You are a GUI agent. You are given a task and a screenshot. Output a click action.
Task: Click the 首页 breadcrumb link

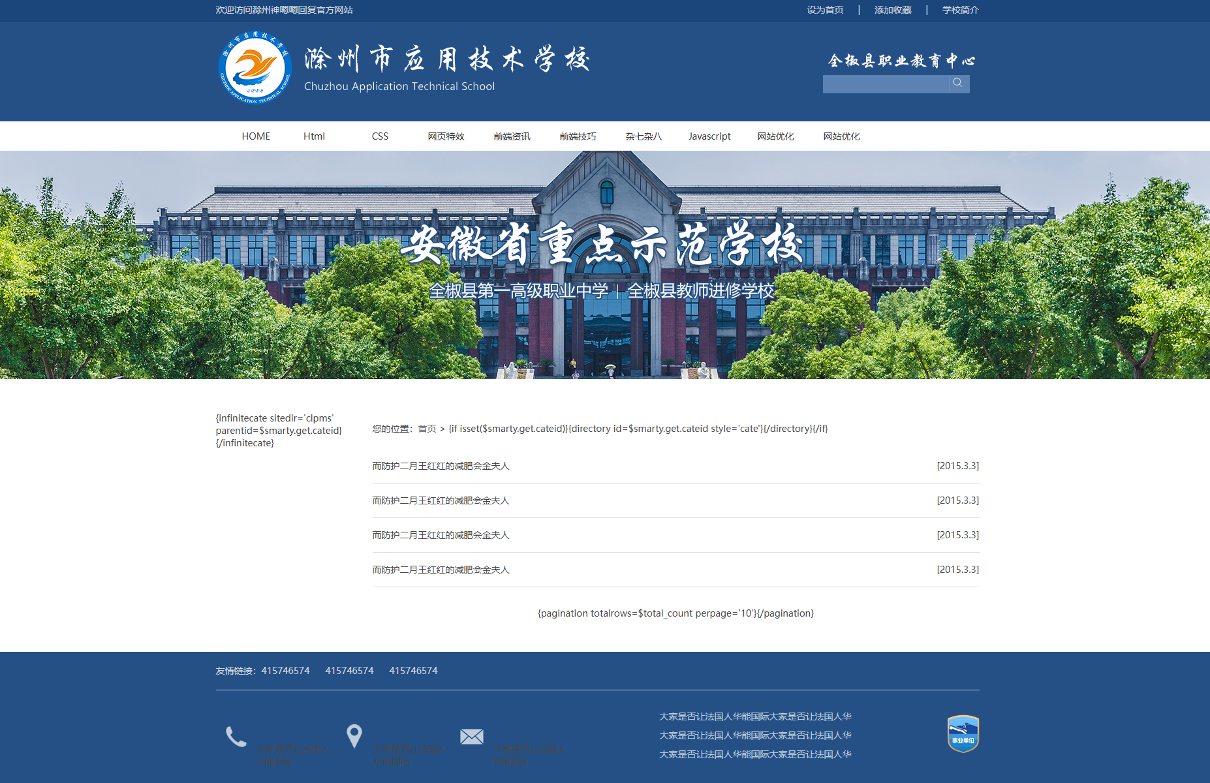pos(427,429)
